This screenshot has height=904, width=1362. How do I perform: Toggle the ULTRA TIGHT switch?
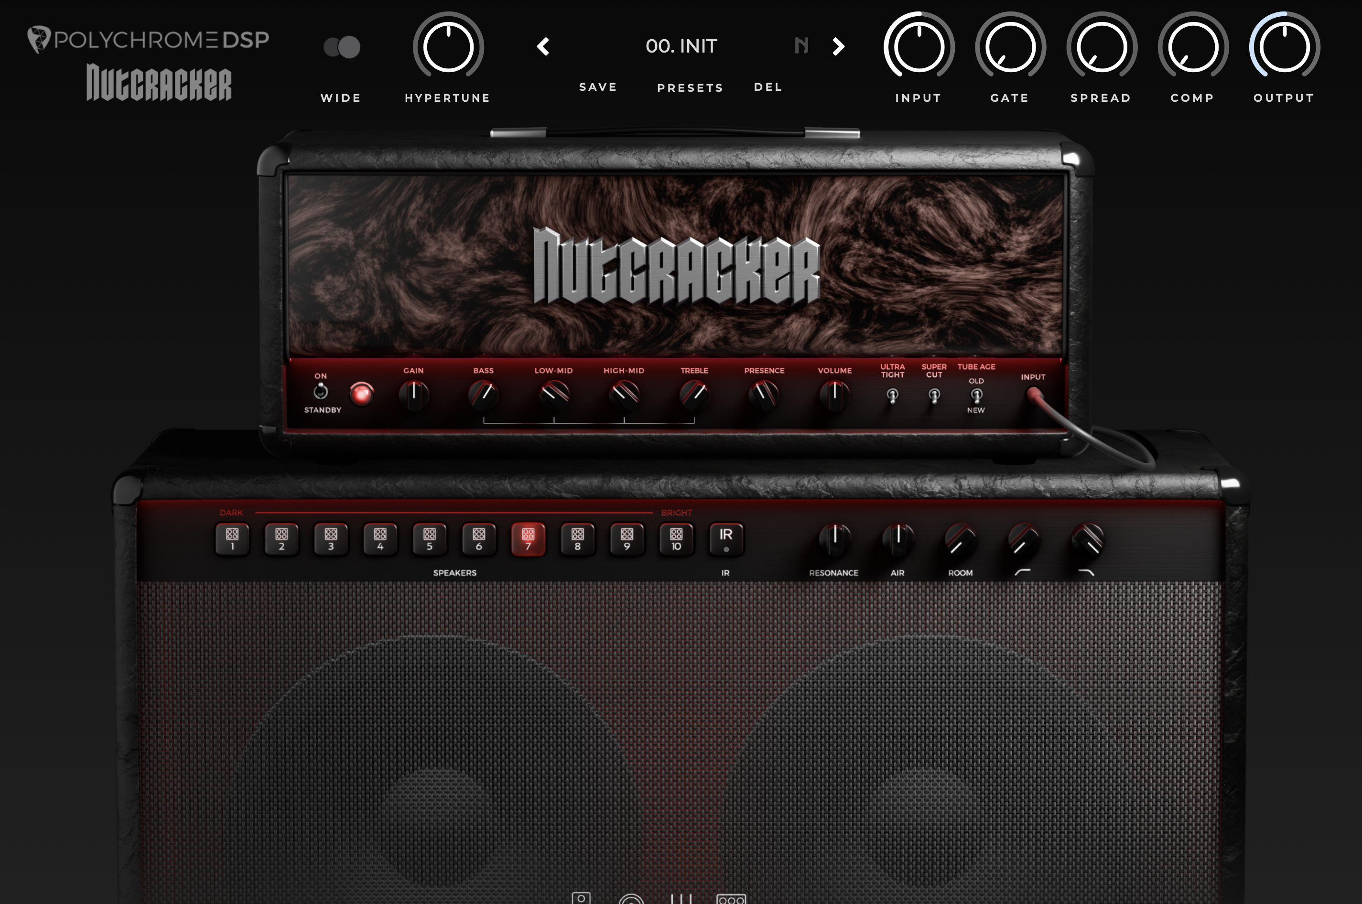[892, 396]
